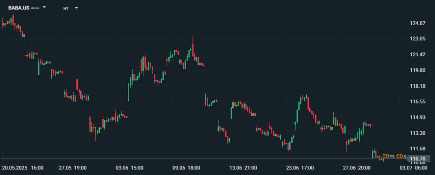This screenshot has width=435, height=175.
Task: Click the candle countdown timer 00m 00s
Action: pos(394,156)
